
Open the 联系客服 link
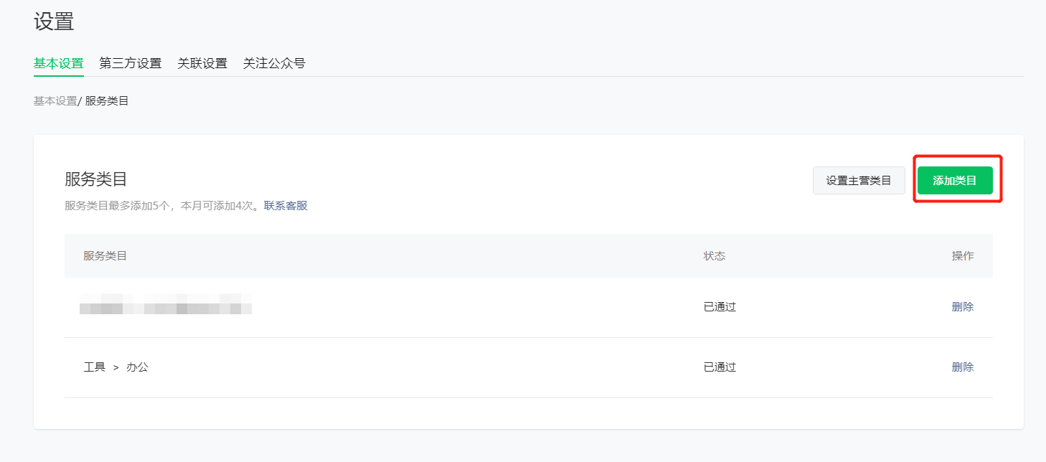click(286, 206)
